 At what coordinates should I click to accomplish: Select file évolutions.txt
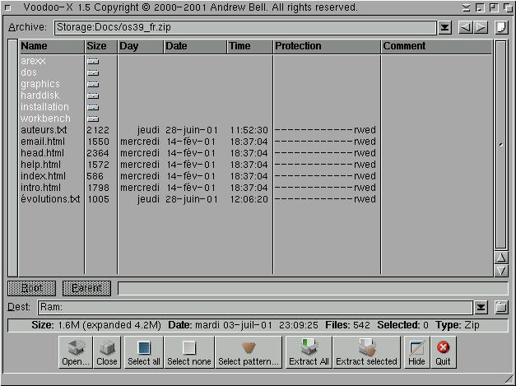50,199
